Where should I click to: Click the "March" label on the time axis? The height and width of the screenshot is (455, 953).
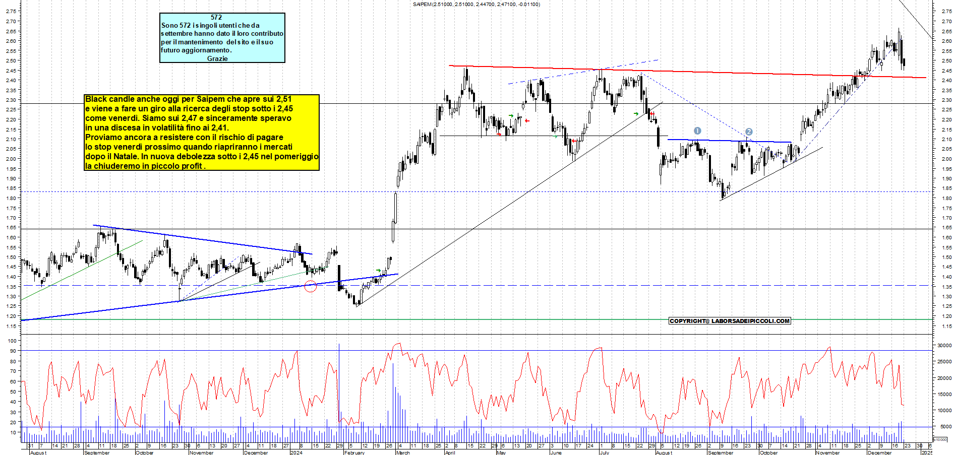[x=403, y=452]
